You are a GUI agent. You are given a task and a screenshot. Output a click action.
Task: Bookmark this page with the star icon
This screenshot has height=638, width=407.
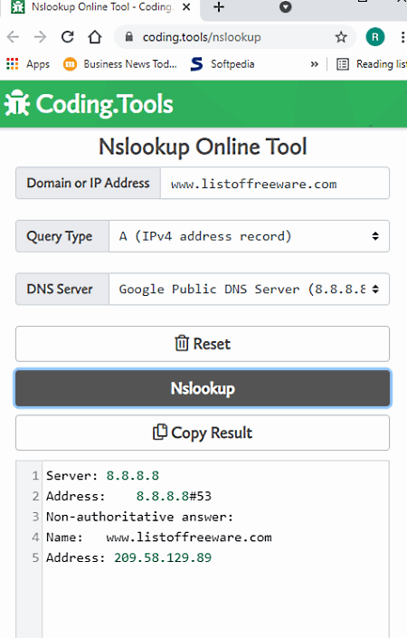pyautogui.click(x=341, y=37)
